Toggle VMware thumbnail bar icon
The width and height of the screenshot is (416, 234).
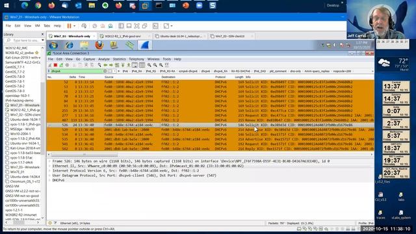[x=129, y=26]
